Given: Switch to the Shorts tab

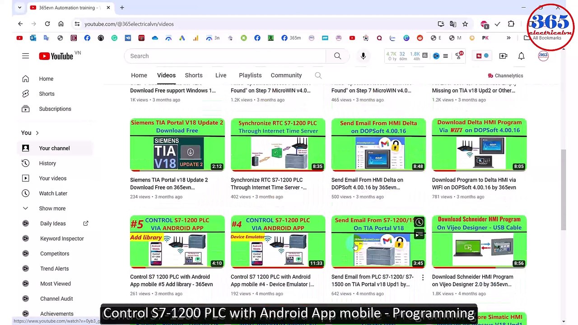Looking at the screenshot, I should tap(194, 75).
